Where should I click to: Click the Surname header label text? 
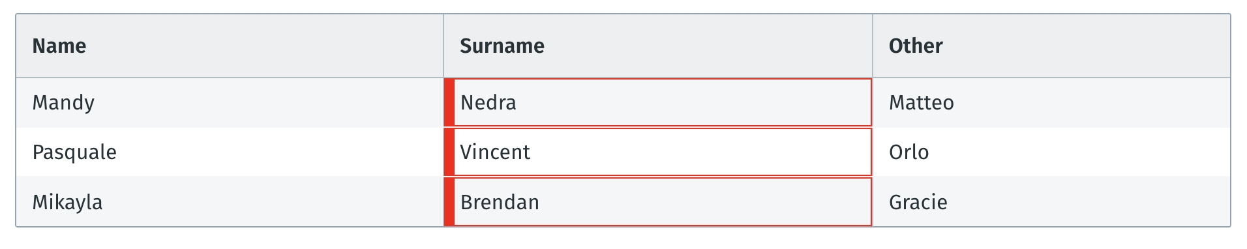pos(502,46)
